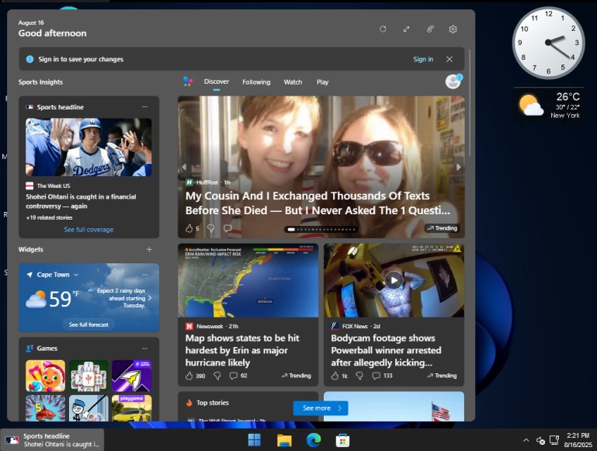
Task: Open the profile avatar icon
Action: (x=453, y=81)
